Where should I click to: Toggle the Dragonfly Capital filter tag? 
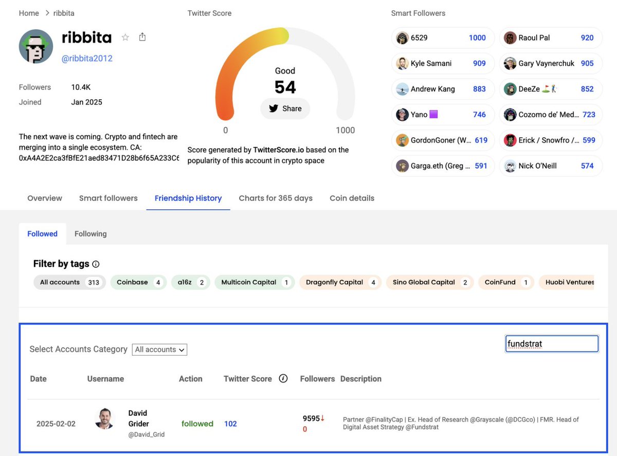(x=339, y=282)
